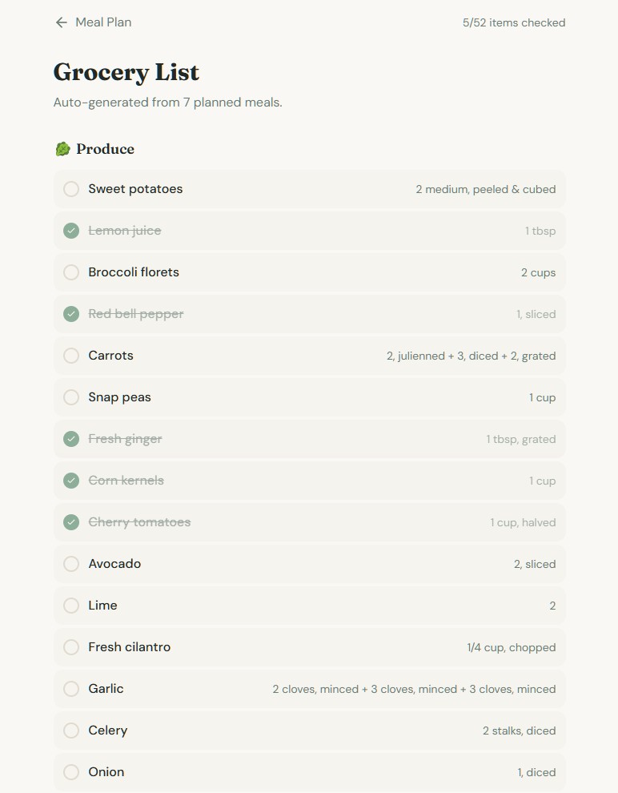The image size is (618, 793).
Task: Open the Meal Plan link
Action: click(x=103, y=22)
